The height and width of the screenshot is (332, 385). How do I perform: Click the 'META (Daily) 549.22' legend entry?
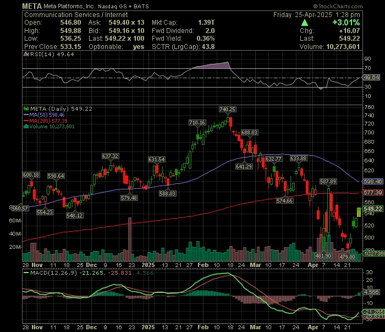click(61, 109)
